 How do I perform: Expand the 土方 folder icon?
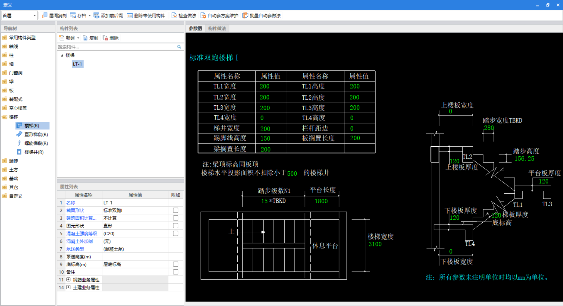coord(4,170)
